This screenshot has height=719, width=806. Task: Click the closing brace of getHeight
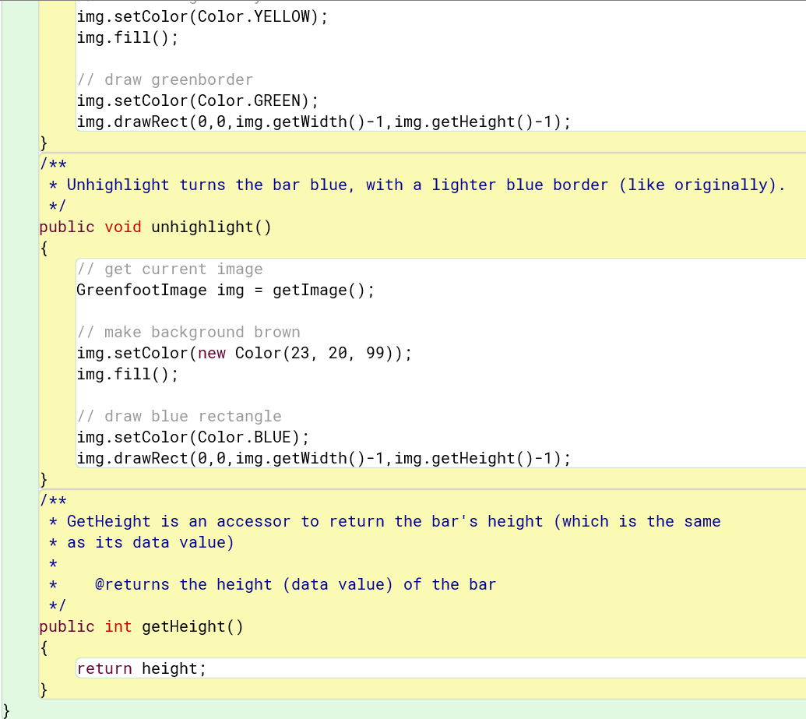point(44,689)
